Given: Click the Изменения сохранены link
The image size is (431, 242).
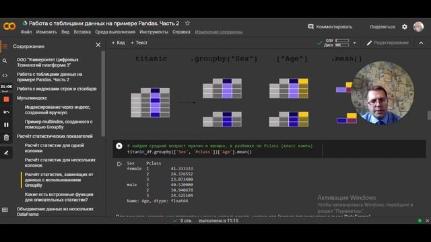Looking at the screenshot, I should click(x=219, y=32).
